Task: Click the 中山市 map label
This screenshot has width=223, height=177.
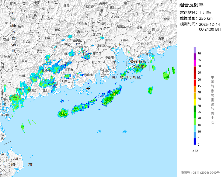Action: tap(109, 58)
